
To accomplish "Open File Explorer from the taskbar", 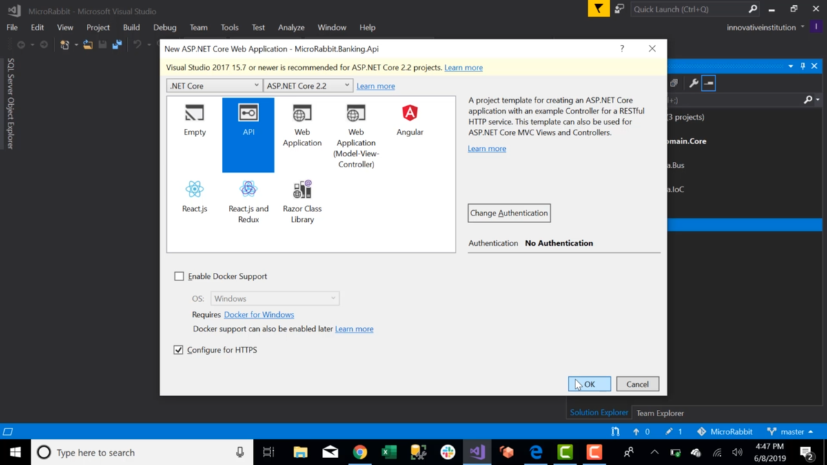I will (x=300, y=452).
